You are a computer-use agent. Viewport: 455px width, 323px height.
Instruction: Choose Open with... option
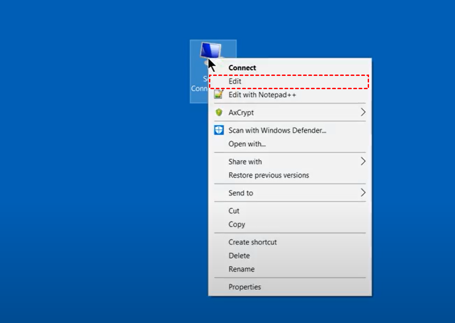(x=290, y=144)
